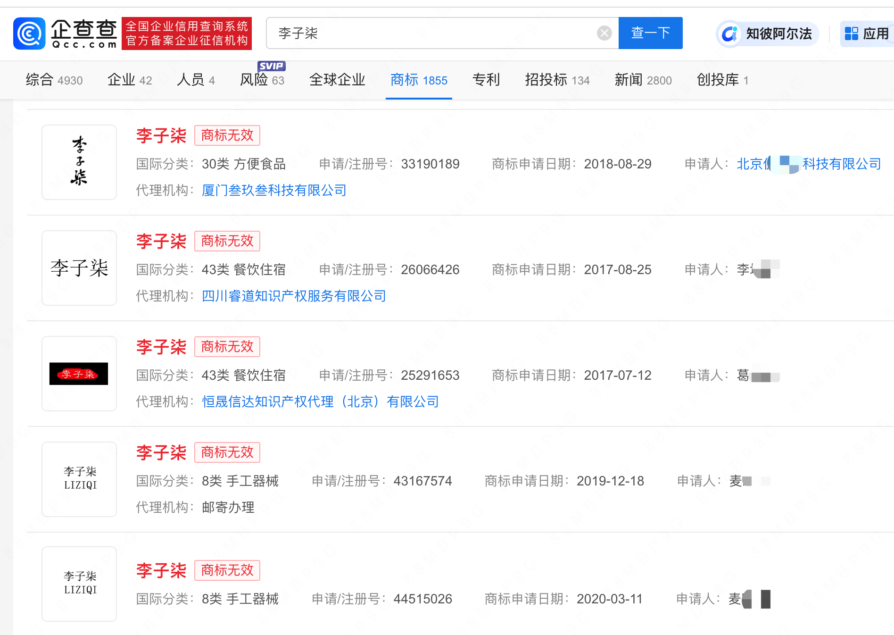894x635 pixels.
Task: Open 李子柒 trademark title for 33190189
Action: pyautogui.click(x=161, y=136)
